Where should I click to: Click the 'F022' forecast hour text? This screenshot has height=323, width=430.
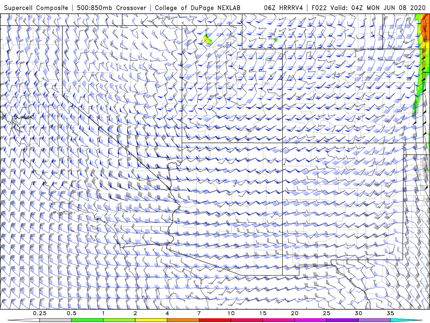coord(319,8)
